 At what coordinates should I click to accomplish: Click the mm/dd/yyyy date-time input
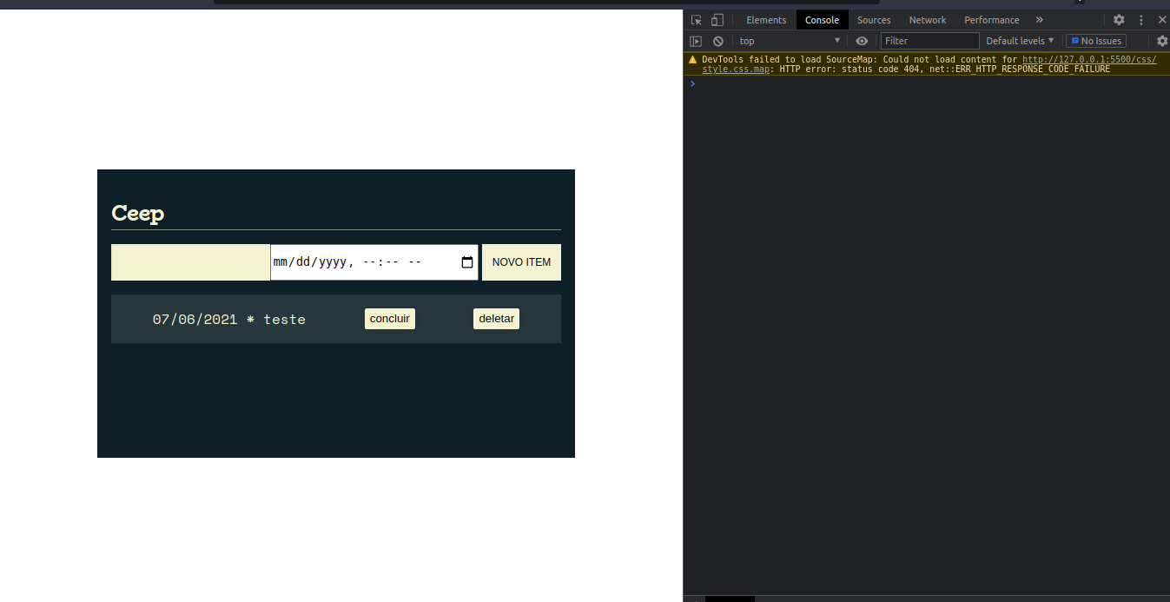[x=374, y=262]
